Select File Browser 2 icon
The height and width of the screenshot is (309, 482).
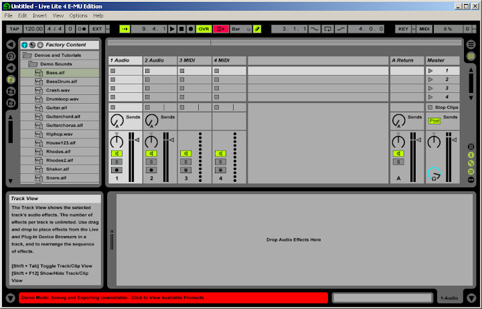(x=11, y=91)
